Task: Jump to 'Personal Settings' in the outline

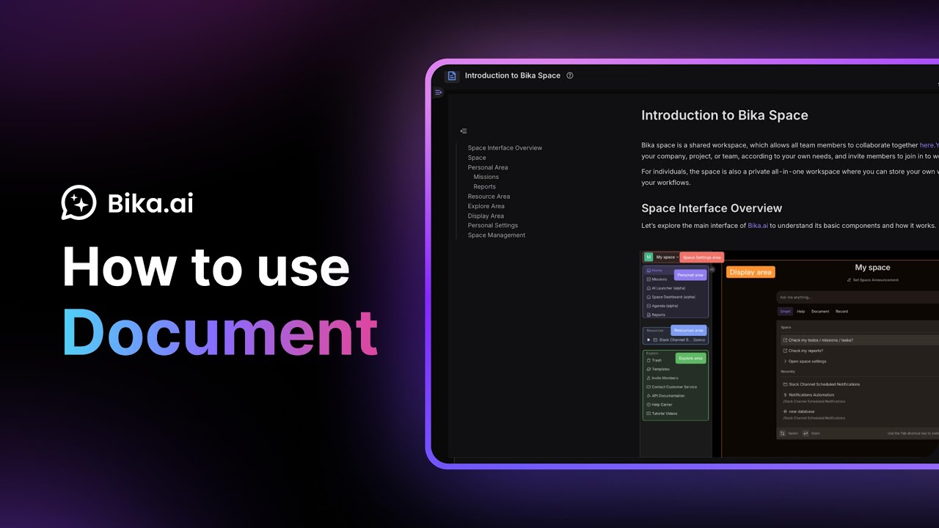Action: (x=493, y=225)
